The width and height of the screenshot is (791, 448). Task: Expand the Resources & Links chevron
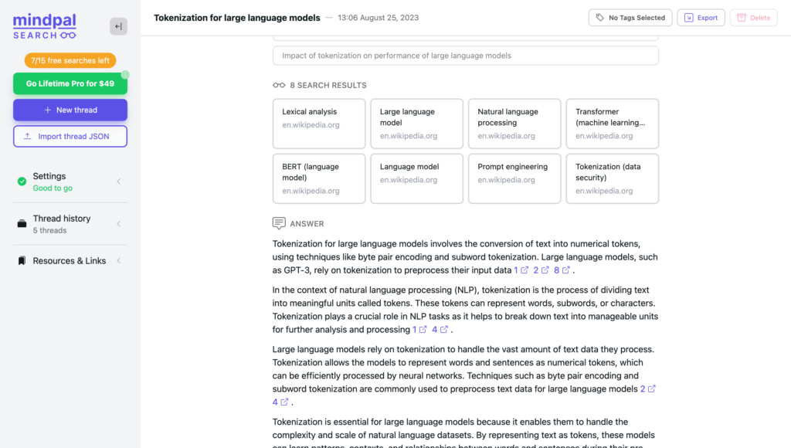tap(119, 261)
